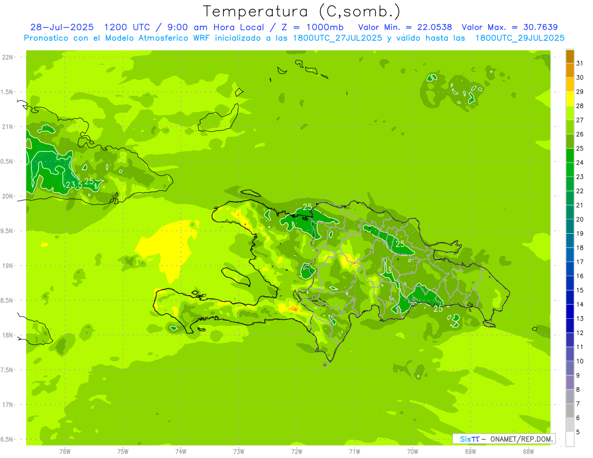Viewport: 593px width, 458px height.
Task: Click the '1800UTC_27JUL2025' initialization timestamp
Action: (338, 38)
